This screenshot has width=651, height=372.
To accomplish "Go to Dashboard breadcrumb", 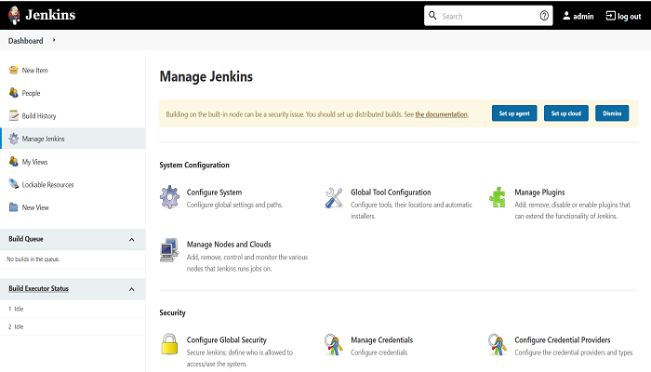I will point(26,41).
